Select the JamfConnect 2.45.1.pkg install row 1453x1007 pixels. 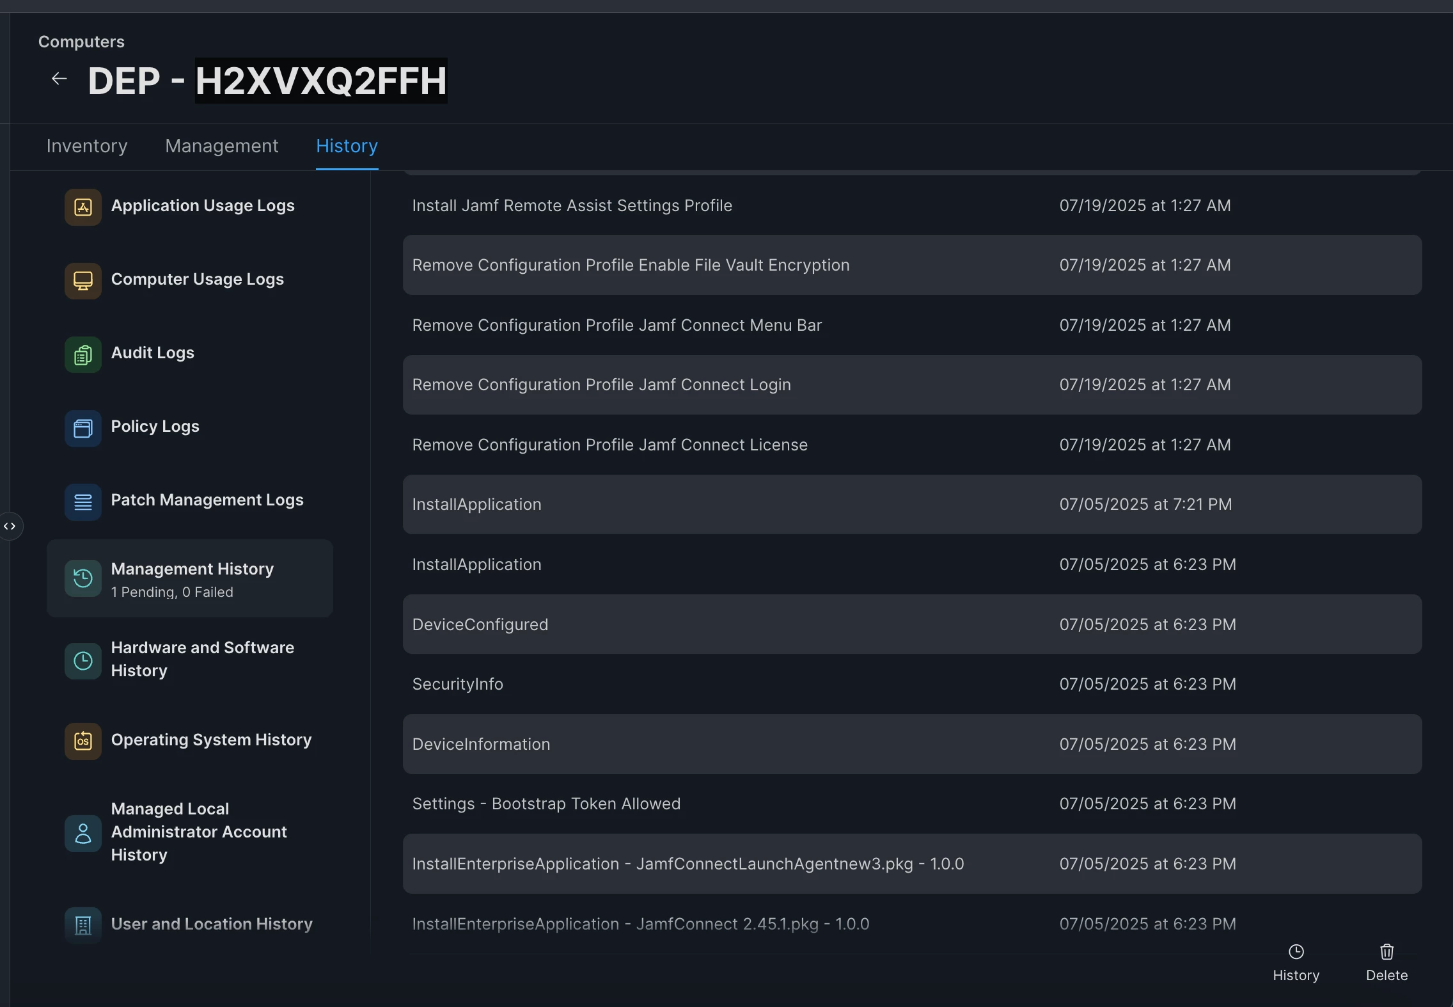click(912, 924)
